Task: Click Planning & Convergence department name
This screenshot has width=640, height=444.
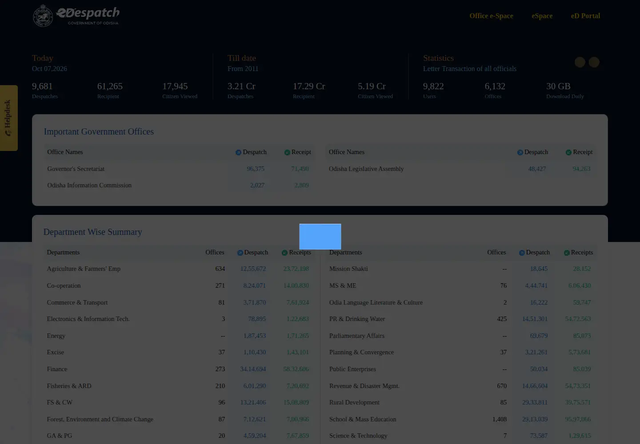Action: pyautogui.click(x=361, y=352)
